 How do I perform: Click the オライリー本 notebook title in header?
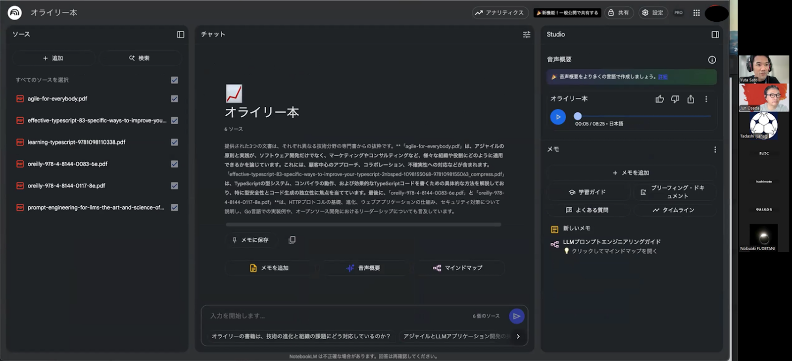54,12
